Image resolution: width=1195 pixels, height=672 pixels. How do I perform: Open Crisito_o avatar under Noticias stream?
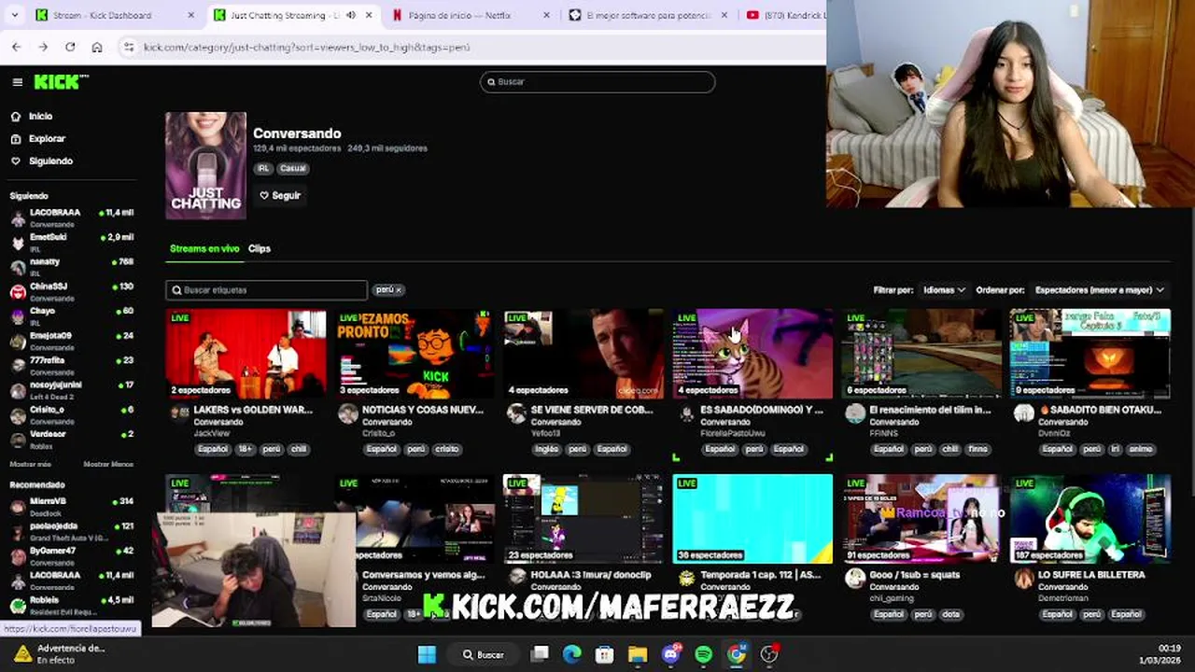pos(348,414)
